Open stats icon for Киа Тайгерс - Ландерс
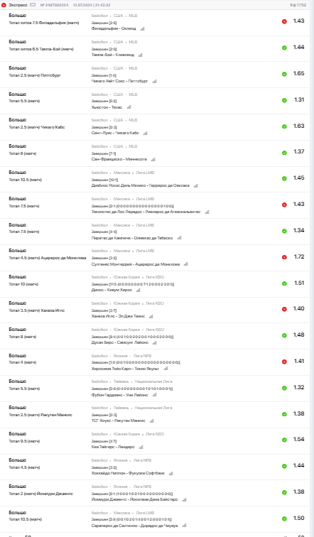314x537 pixels. coord(141,447)
